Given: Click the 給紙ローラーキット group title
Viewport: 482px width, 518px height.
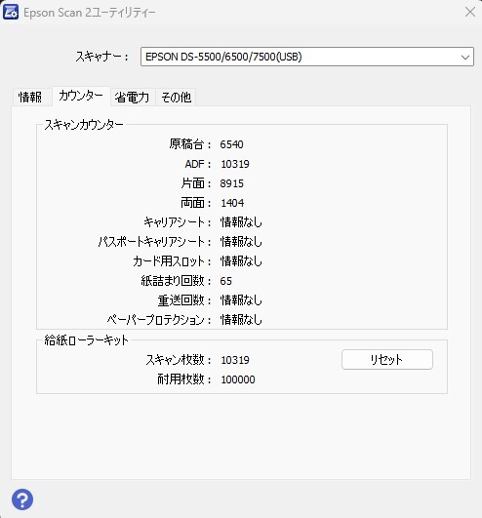Looking at the screenshot, I should tap(86, 339).
